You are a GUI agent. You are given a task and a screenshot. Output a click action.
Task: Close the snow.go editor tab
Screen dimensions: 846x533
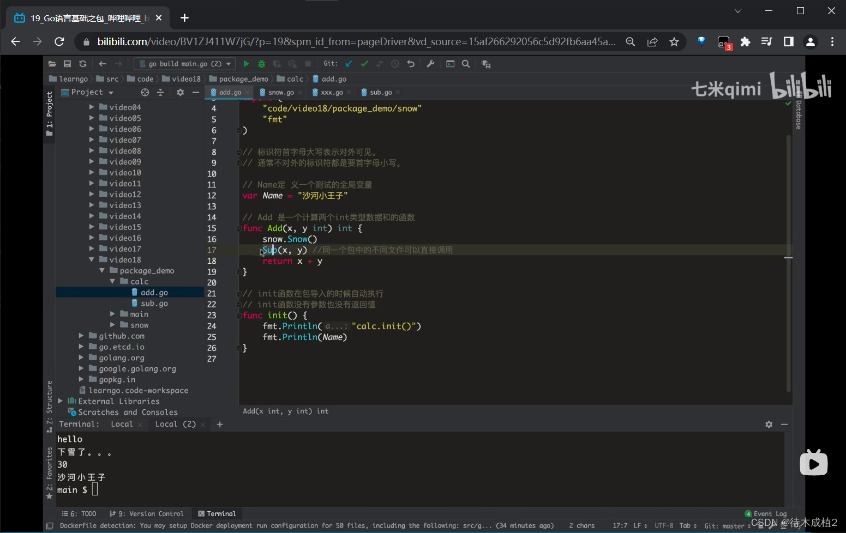(x=299, y=93)
